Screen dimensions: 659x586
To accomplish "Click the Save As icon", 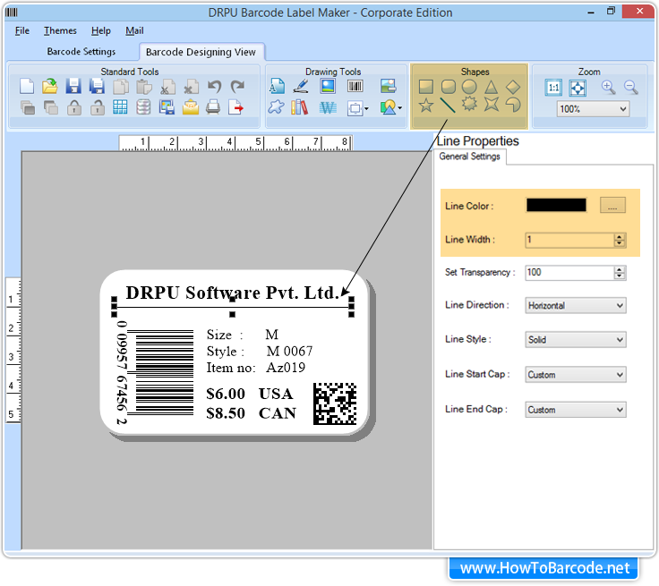I will (x=97, y=87).
